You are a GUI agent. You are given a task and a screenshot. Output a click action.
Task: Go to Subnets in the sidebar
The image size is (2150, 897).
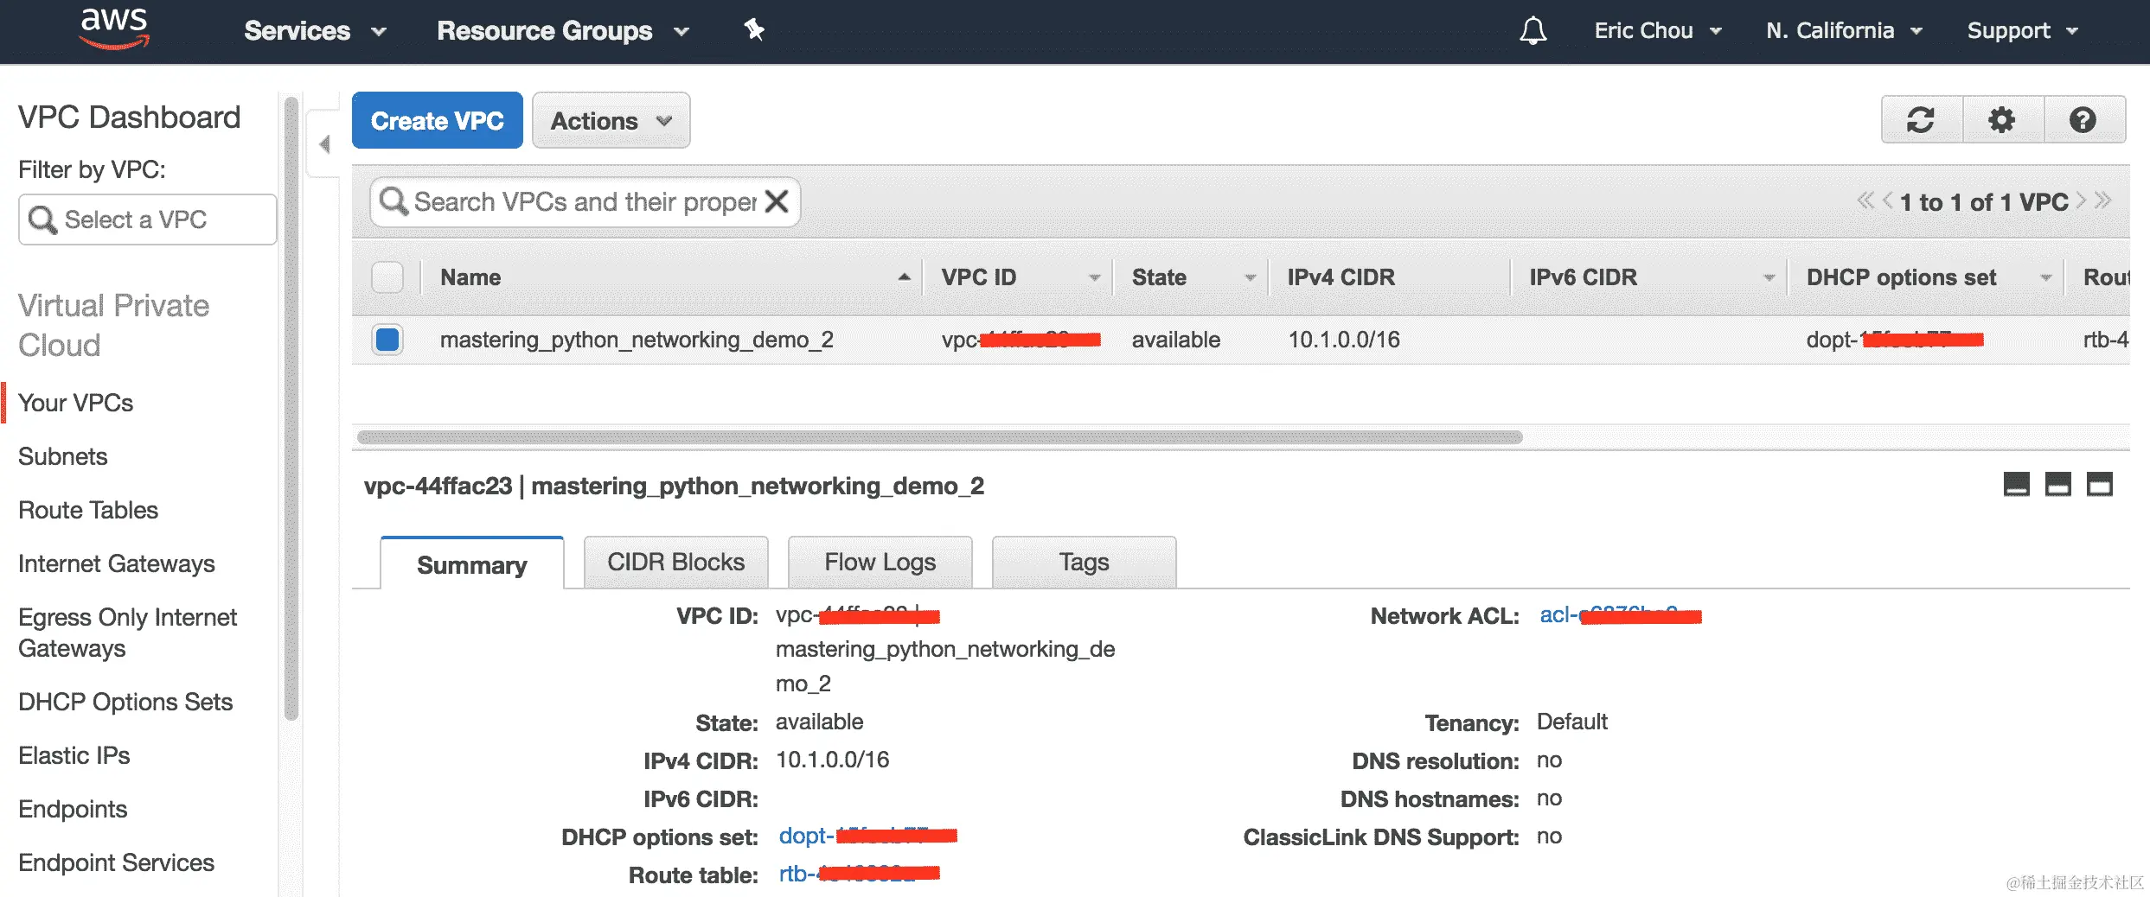tap(63, 456)
